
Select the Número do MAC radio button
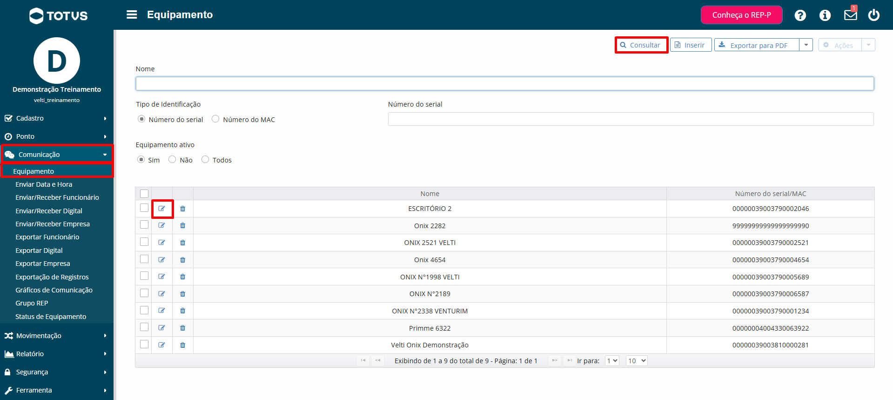point(215,119)
